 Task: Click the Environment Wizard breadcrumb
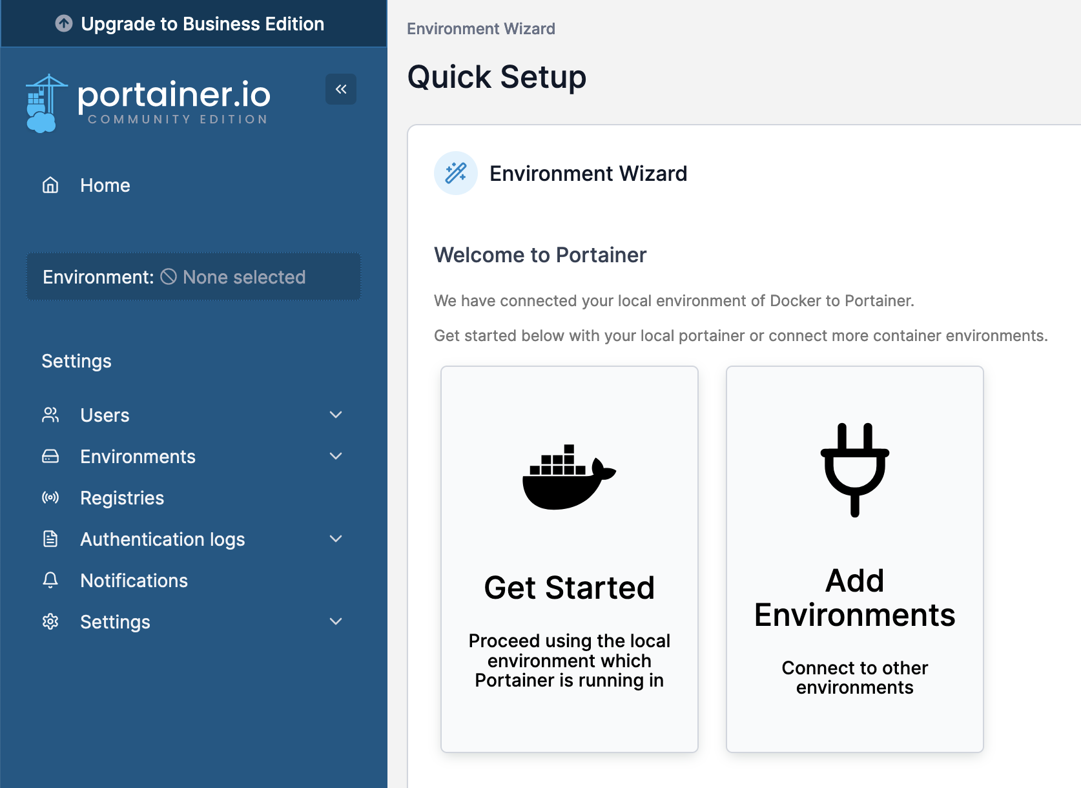(481, 29)
